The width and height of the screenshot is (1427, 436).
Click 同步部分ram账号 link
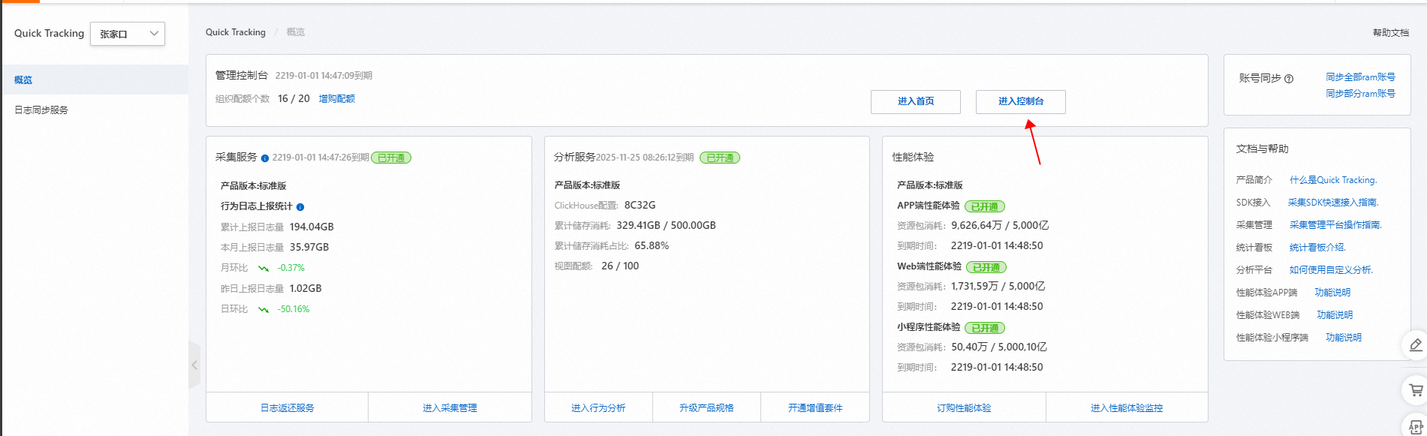(1360, 94)
